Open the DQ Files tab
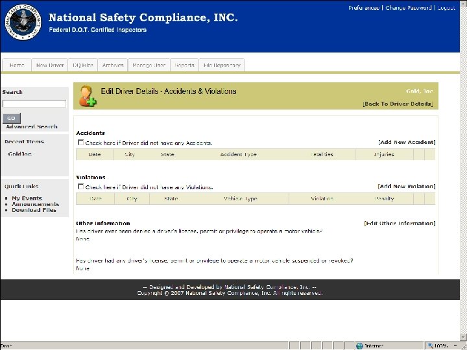Screen dimensions: 467x350 pos(82,65)
